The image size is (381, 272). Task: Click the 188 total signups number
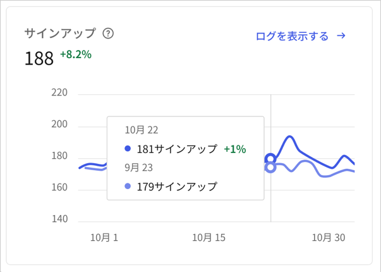[x=39, y=58]
